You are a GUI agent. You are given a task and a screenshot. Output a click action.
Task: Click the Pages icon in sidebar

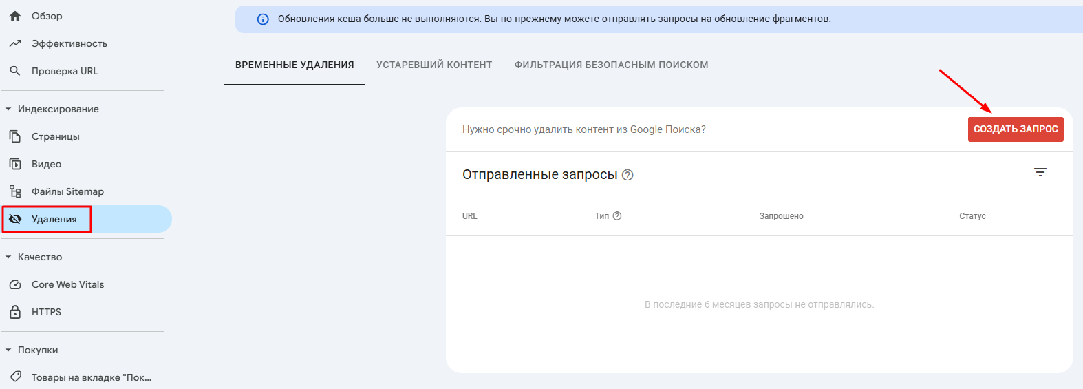[x=15, y=136]
